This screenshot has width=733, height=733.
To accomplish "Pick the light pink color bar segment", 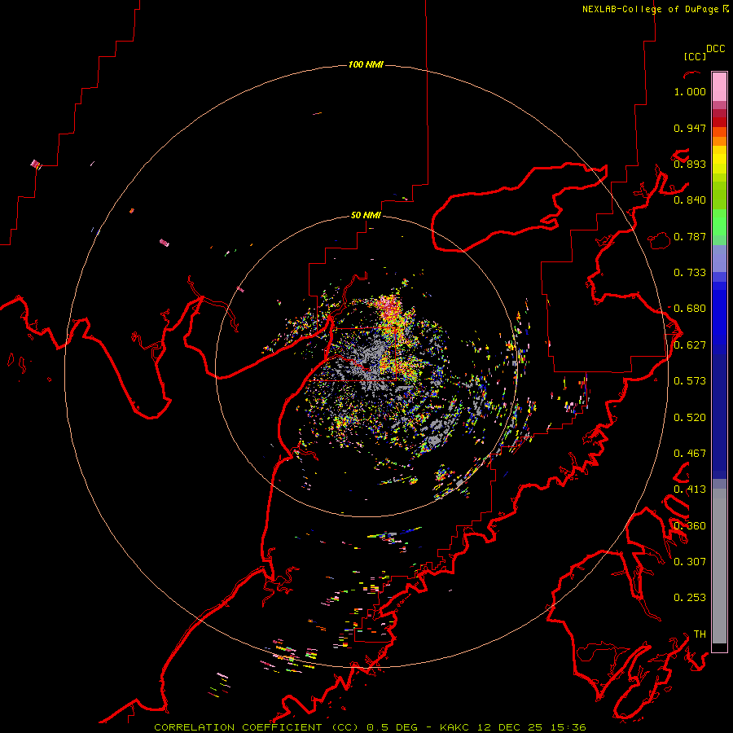I will click(719, 87).
